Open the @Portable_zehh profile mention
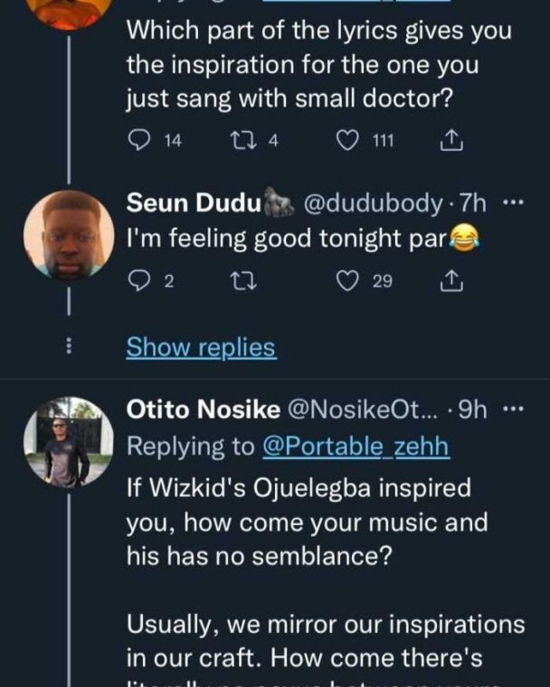550x687 pixels. tap(356, 447)
